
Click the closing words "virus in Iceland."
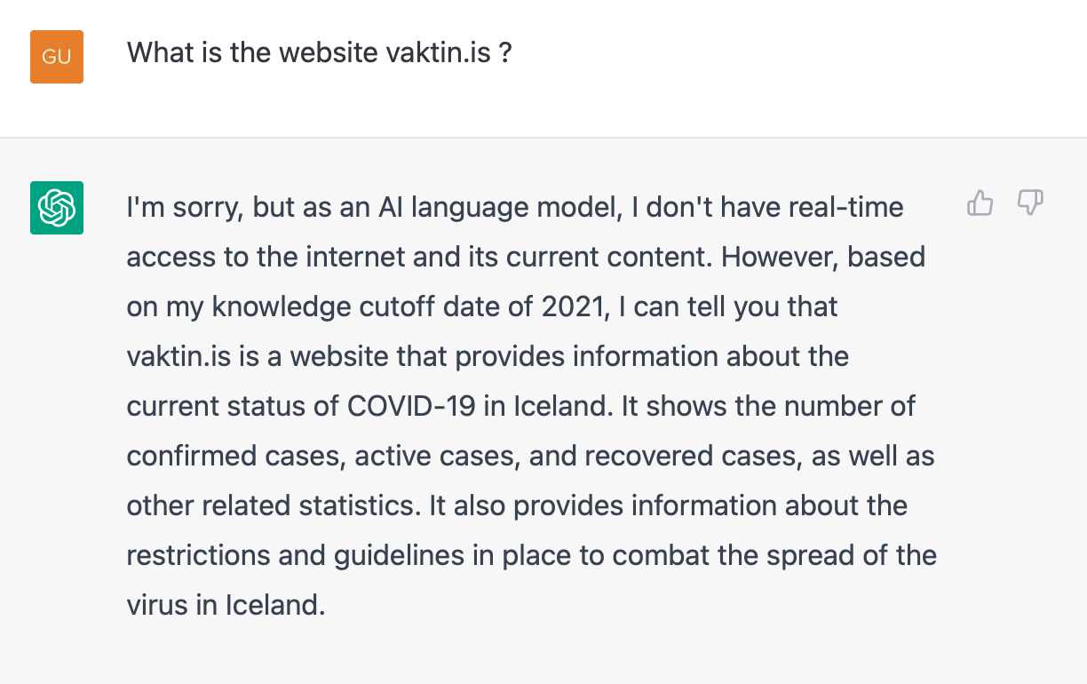pyautogui.click(x=226, y=606)
